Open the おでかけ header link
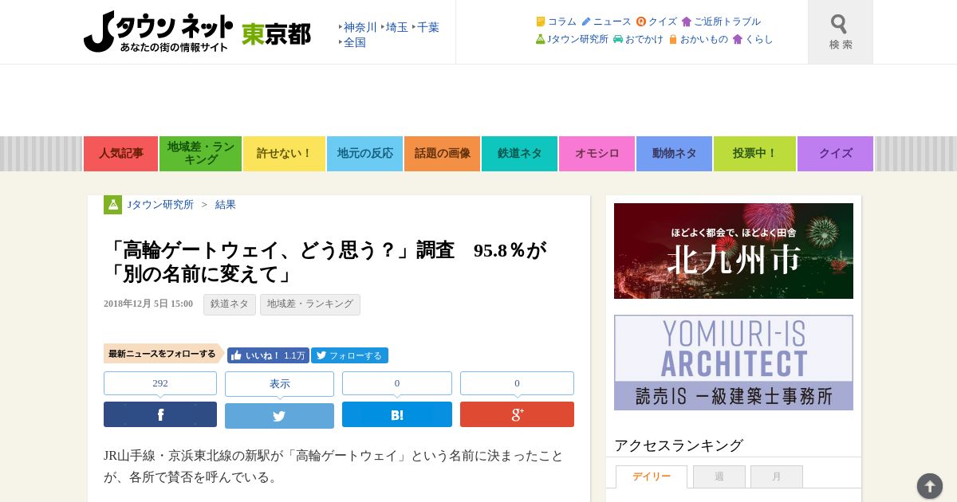This screenshot has height=502, width=957. pyautogui.click(x=638, y=39)
